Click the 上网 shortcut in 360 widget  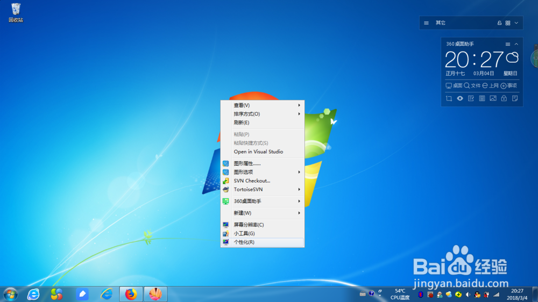click(x=490, y=85)
